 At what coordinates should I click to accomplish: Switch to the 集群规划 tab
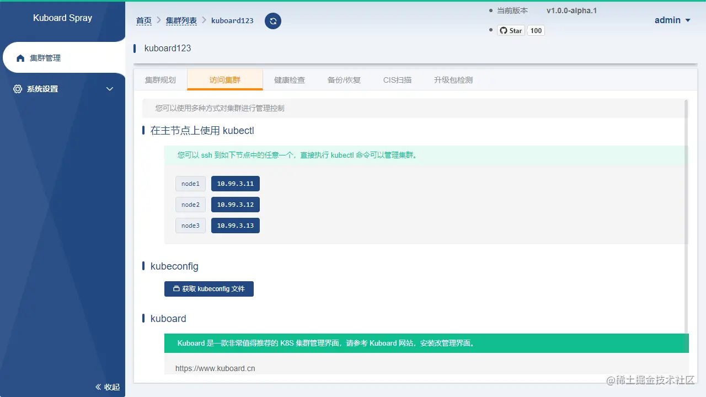point(161,80)
